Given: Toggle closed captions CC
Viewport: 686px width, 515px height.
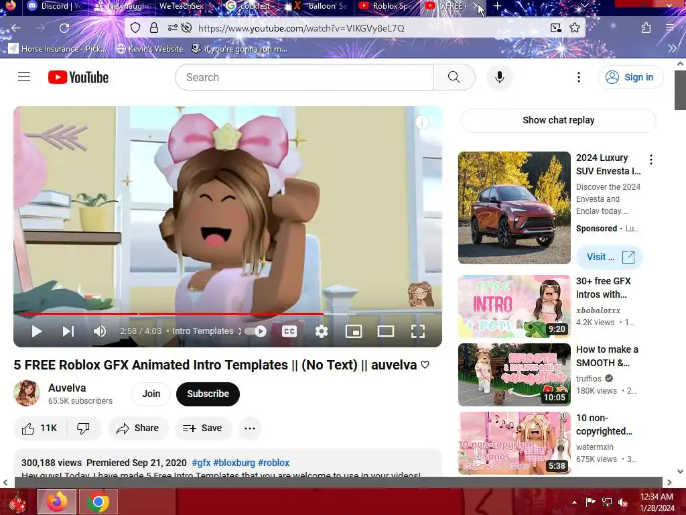Looking at the screenshot, I should (x=289, y=331).
